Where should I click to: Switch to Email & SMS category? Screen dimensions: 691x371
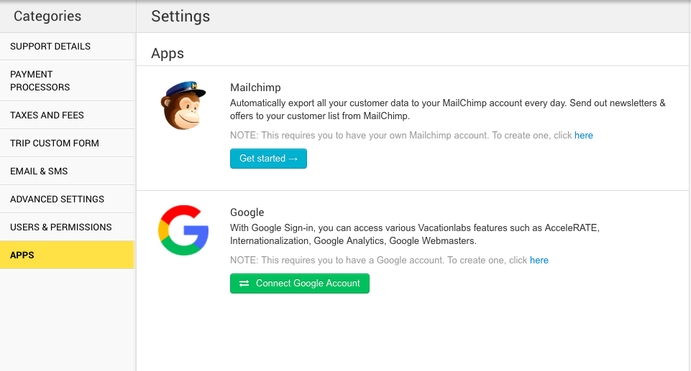39,172
